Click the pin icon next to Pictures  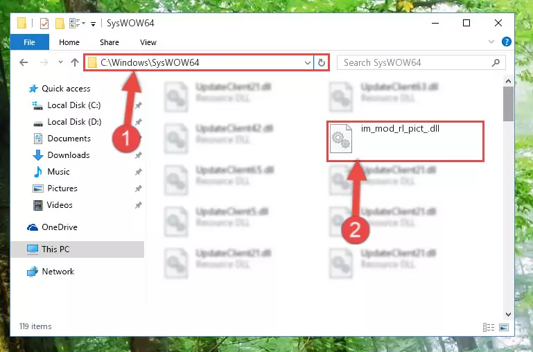pyautogui.click(x=138, y=188)
